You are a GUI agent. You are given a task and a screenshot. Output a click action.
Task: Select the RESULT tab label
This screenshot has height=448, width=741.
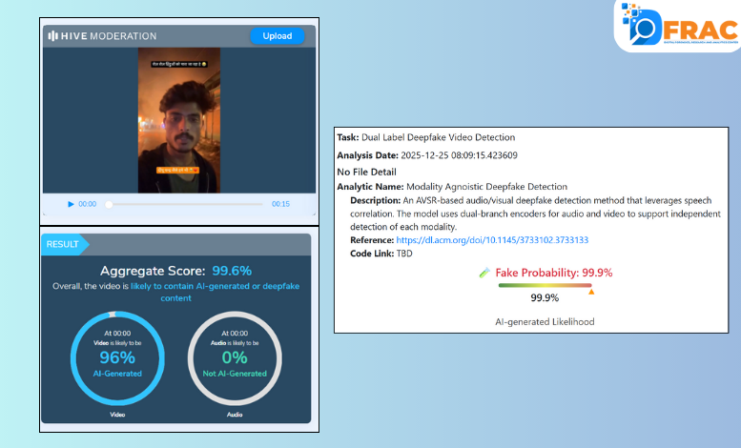[63, 244]
